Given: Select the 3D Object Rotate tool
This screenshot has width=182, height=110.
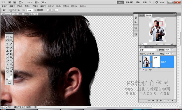Looking at the screenshot, I should 8,68.
